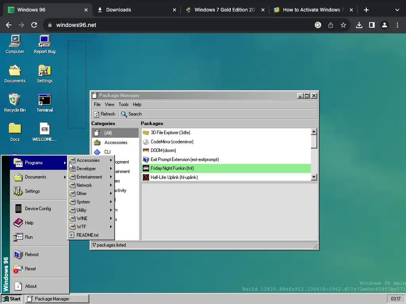Switch to Windows 7 Gold Edition tab
Viewport: 406px width, 304px height.
click(225, 10)
